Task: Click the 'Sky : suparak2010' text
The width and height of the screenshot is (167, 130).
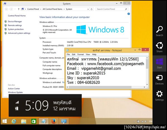Action: coord(83,78)
